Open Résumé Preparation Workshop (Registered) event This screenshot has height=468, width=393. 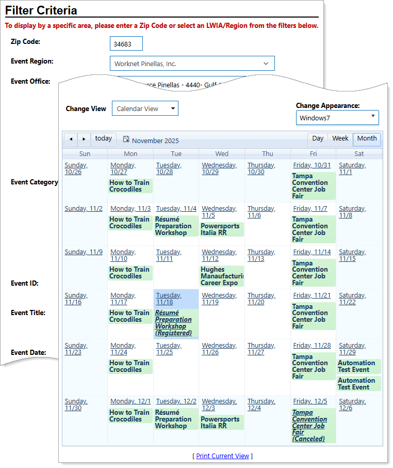coord(173,323)
